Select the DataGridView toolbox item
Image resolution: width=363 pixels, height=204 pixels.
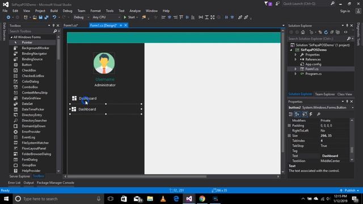(31, 98)
